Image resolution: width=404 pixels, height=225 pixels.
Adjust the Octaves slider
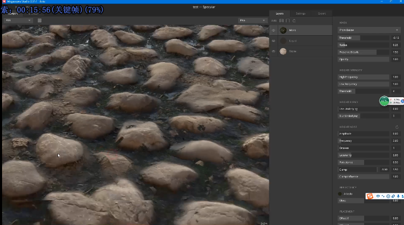coord(364,148)
